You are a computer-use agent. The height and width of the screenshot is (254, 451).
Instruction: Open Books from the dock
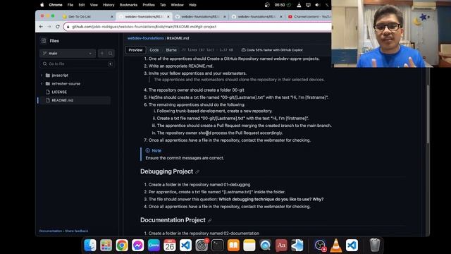pos(233,246)
